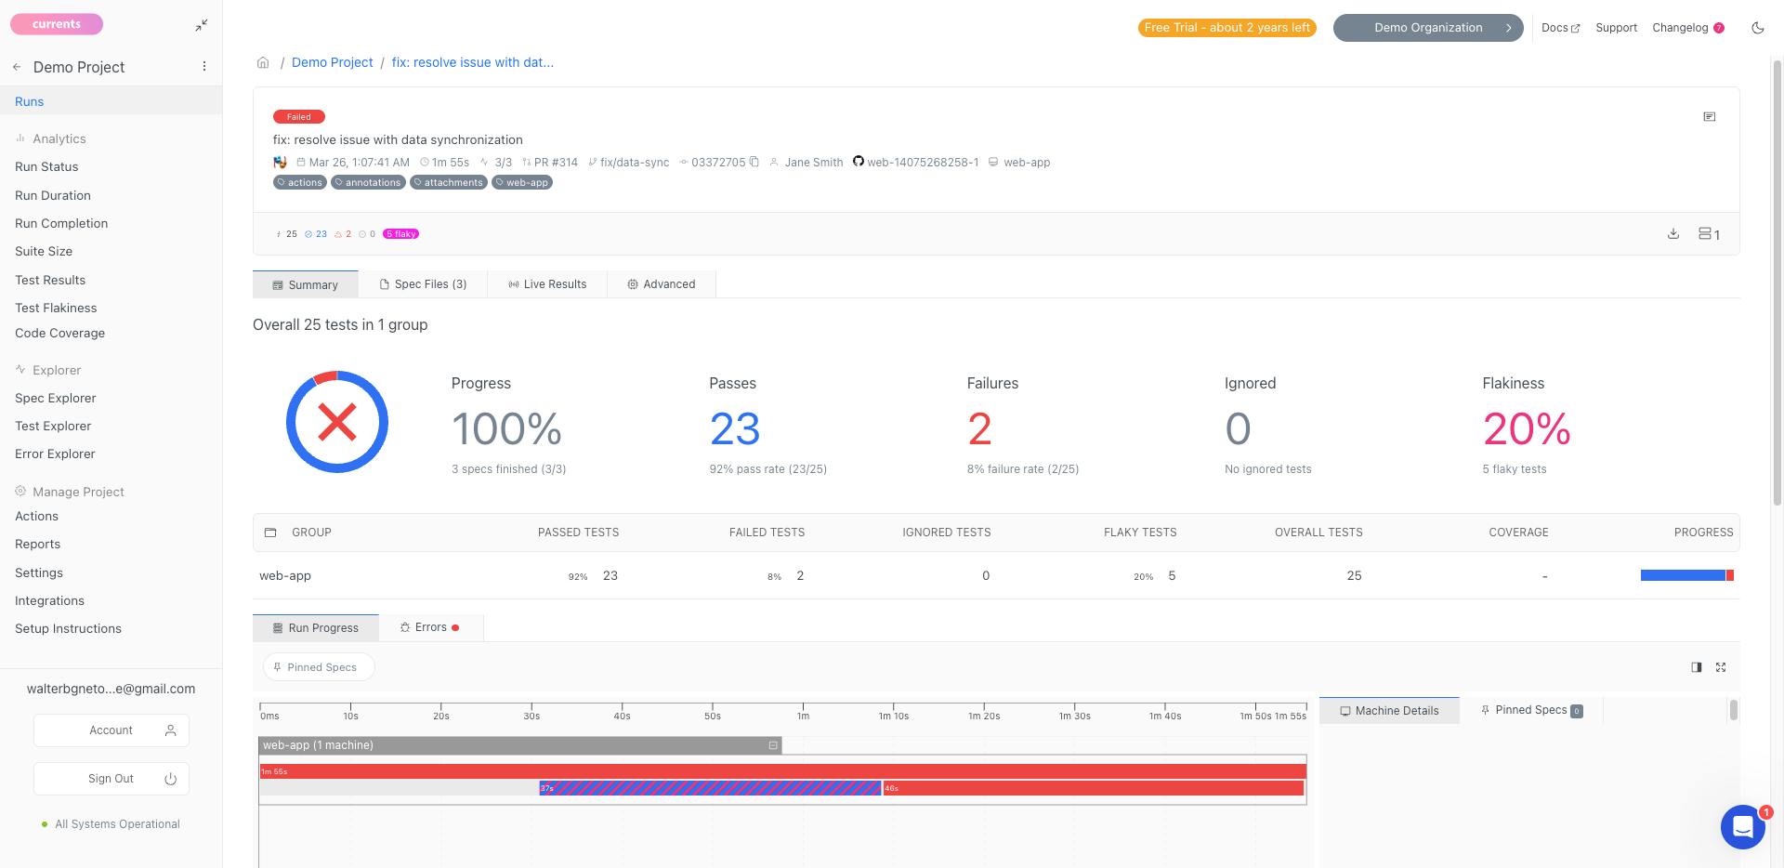The image size is (1784, 868).
Task: Click the web-app group progress bar
Action: click(1686, 576)
